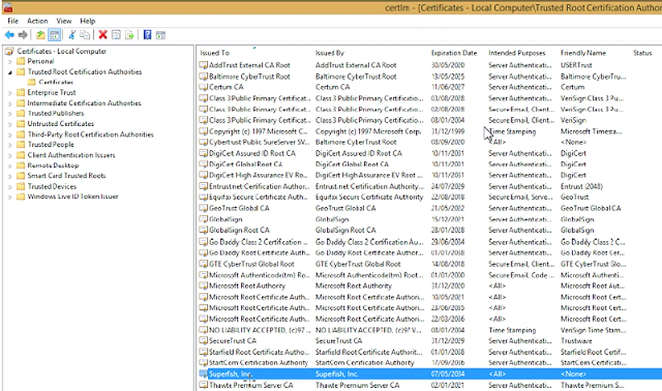Click the Export List toolbar icon

(x=130, y=35)
